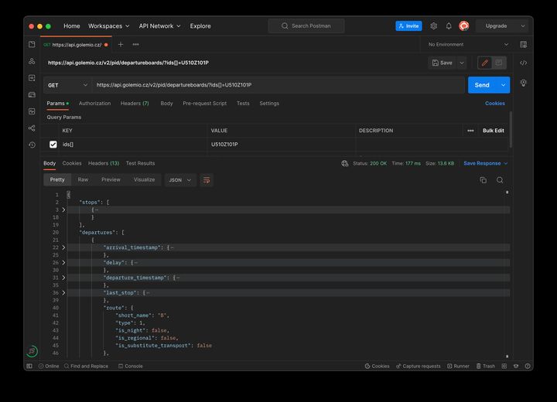Open Monitors sidebar icon
Image resolution: width=557 pixels, height=402 pixels.
click(32, 111)
